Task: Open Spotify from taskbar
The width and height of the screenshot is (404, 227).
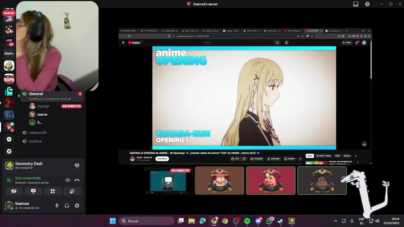Action: click(247, 221)
